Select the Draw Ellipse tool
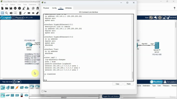 33,13
